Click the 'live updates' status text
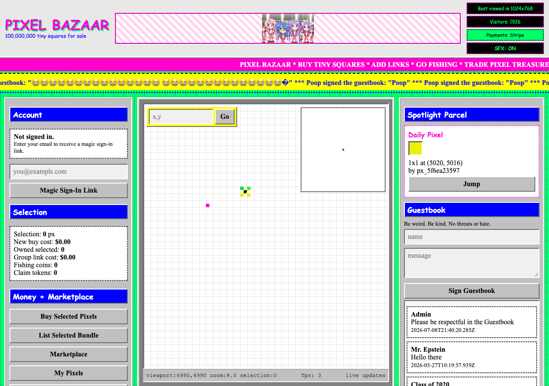 pos(365,375)
